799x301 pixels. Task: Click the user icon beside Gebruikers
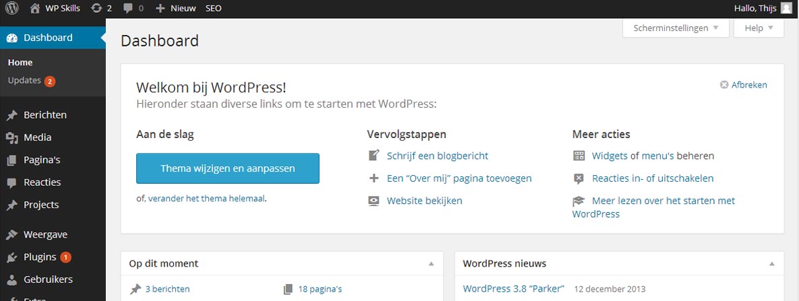pyautogui.click(x=11, y=280)
